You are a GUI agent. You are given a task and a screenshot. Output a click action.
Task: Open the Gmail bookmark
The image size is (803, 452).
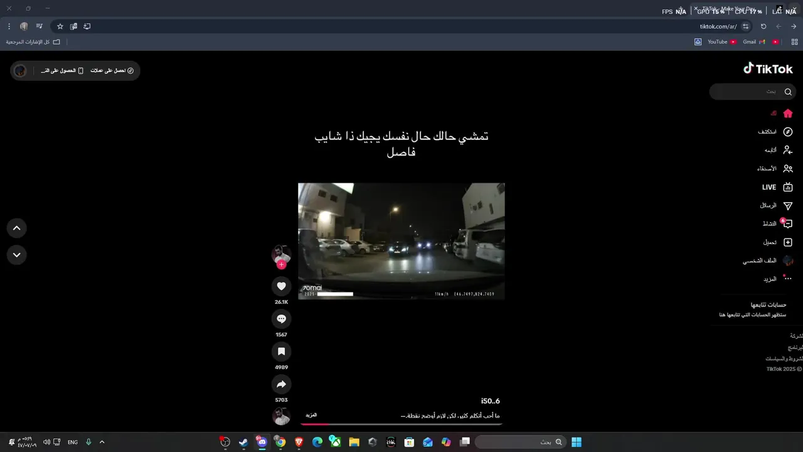754,42
